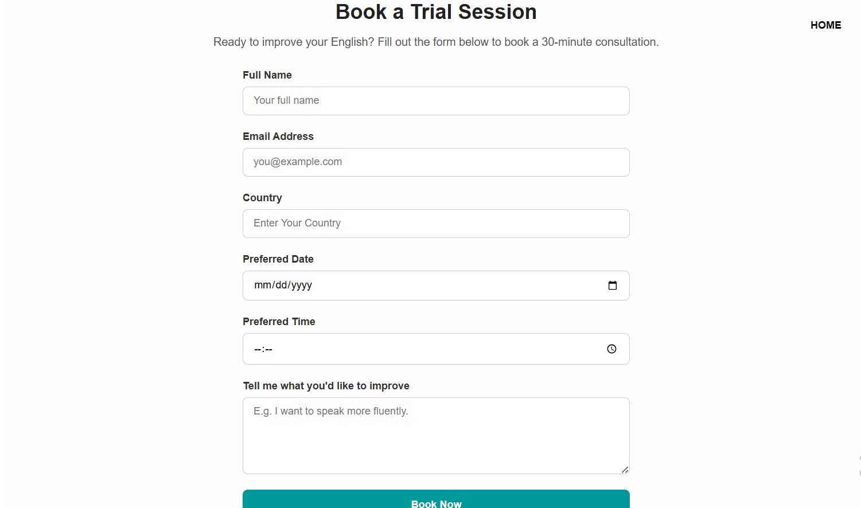The height and width of the screenshot is (508, 861).
Task: Click the "Tell me what you'd like to improve" label
Action: (326, 386)
